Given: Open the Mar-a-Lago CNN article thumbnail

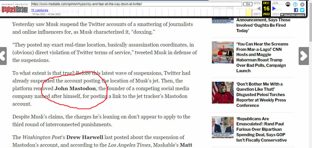Looking at the screenshot, I should [223, 52].
